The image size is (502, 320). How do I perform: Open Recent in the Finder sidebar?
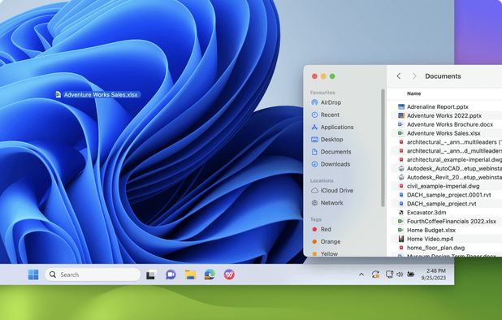pos(325,115)
